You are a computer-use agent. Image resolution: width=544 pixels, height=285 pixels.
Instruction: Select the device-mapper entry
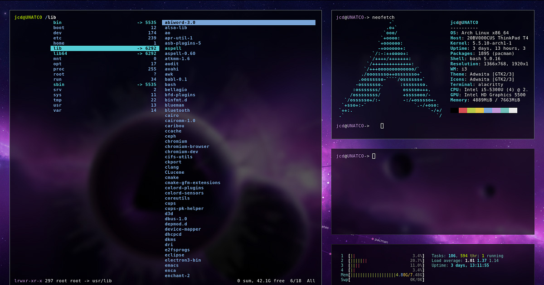click(x=183, y=229)
